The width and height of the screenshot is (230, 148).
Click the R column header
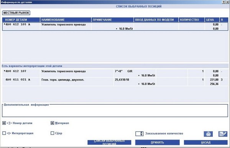tap(224, 20)
